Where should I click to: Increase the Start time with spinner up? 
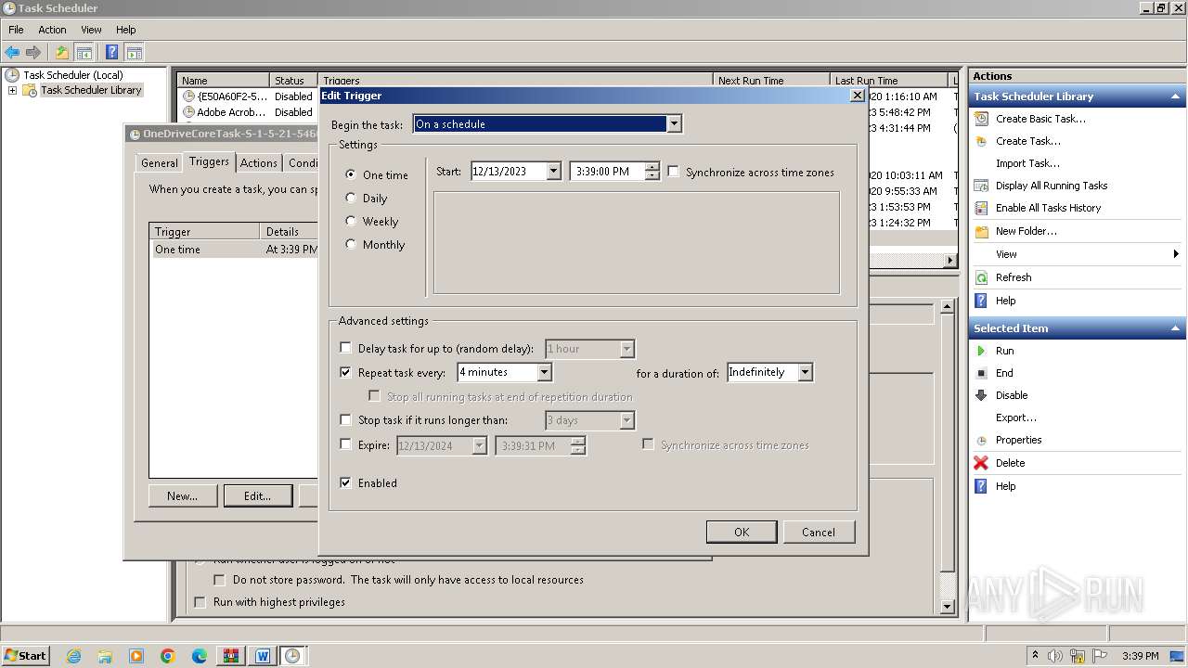tap(652, 167)
